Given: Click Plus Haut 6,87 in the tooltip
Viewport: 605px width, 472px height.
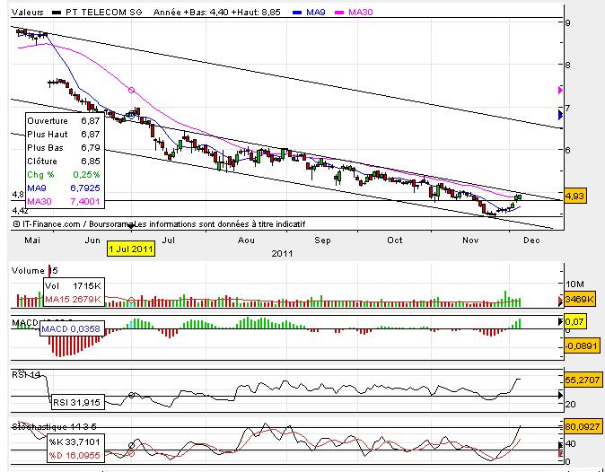Looking at the screenshot, I should [x=64, y=135].
